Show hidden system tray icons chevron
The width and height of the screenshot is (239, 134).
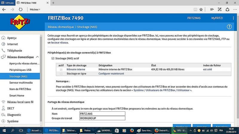(x=191, y=130)
